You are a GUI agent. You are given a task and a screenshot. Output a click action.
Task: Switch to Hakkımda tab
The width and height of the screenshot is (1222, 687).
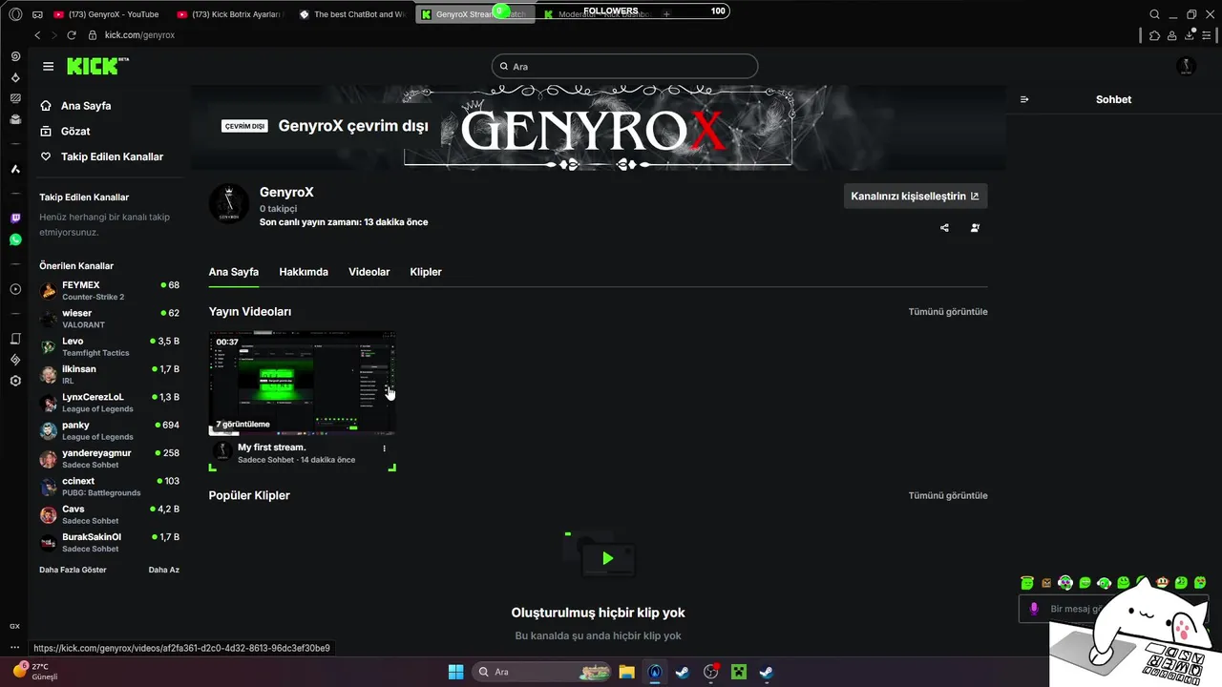coord(304,272)
